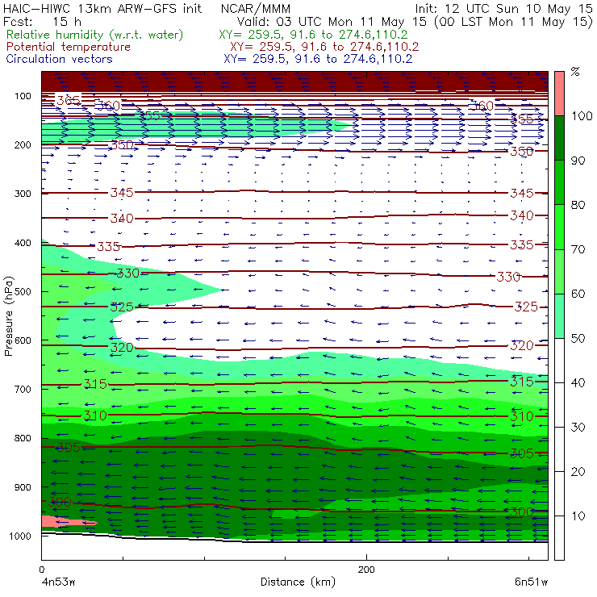
Task: Click the left-side "335" contour label
Action: [109, 246]
